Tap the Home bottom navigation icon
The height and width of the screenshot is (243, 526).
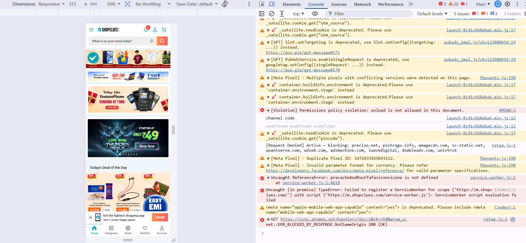94,230
